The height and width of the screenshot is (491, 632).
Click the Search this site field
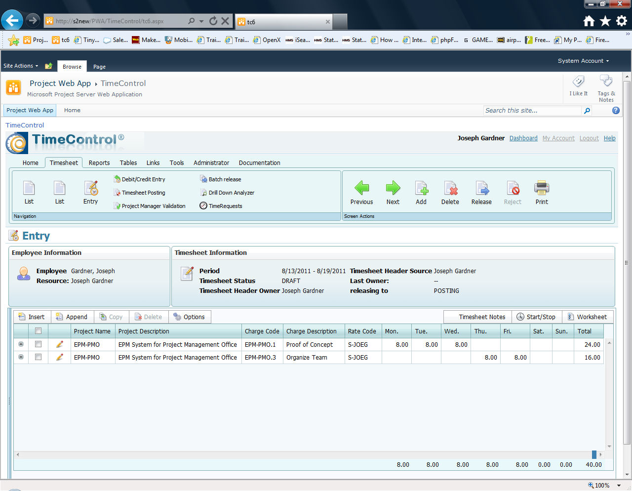click(x=532, y=111)
